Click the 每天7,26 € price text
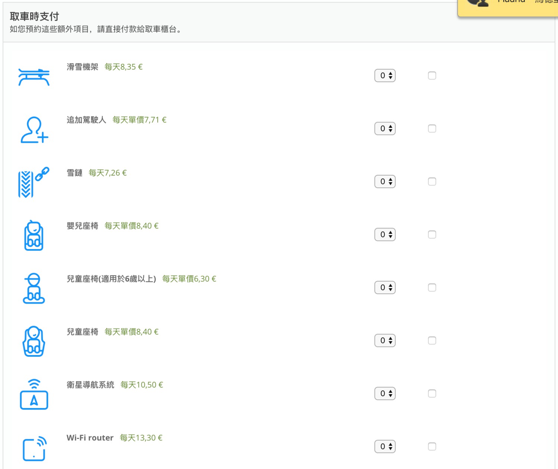The image size is (558, 469). (108, 173)
